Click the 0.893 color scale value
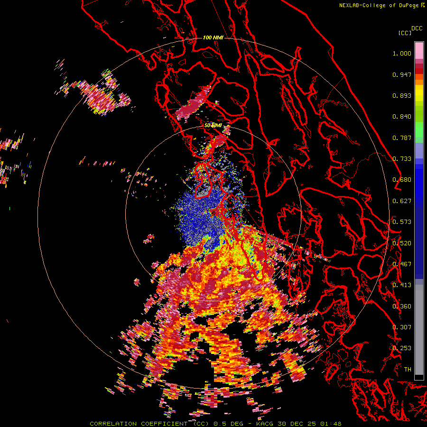 [402, 95]
